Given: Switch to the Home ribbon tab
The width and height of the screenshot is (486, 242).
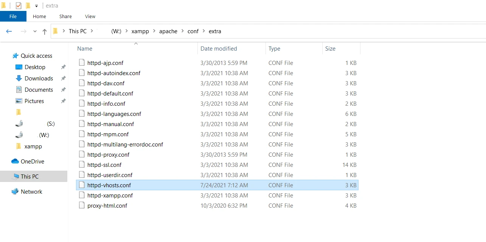Looking at the screenshot, I should [x=39, y=16].
